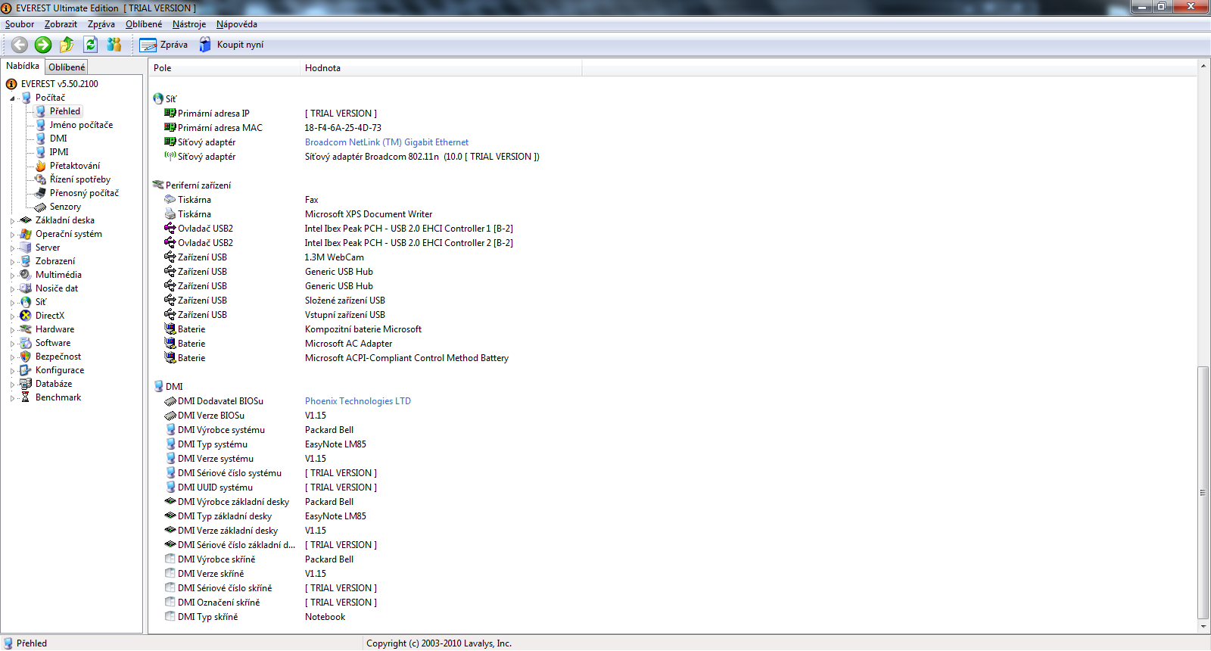This screenshot has height=651, width=1211.
Task: Select the IPMI tree item
Action: click(59, 152)
